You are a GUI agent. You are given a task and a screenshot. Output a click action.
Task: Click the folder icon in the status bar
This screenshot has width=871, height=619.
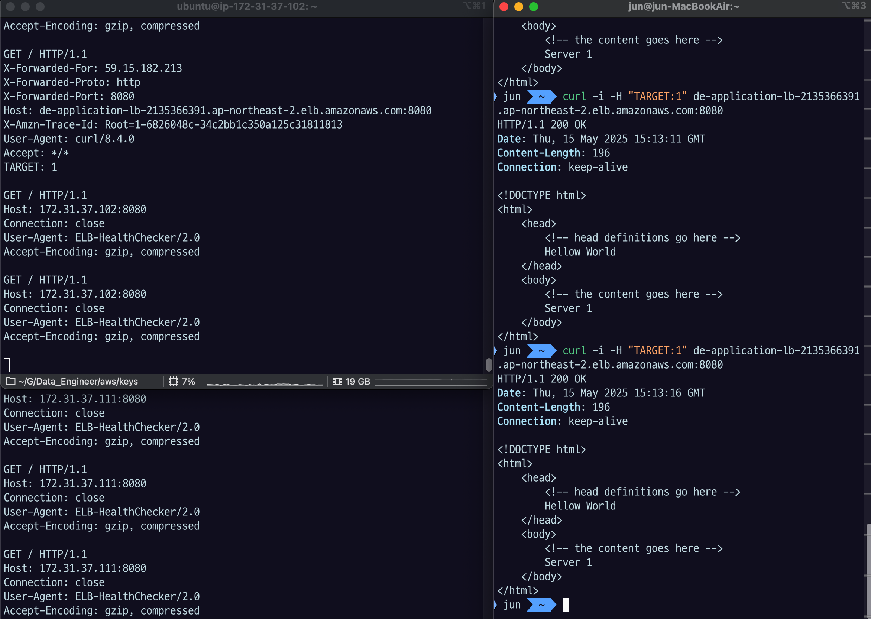(x=10, y=381)
